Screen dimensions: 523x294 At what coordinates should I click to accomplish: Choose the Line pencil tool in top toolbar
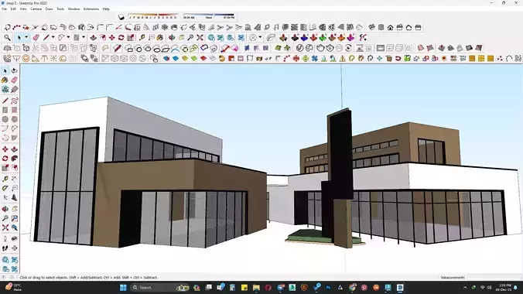coord(46,38)
